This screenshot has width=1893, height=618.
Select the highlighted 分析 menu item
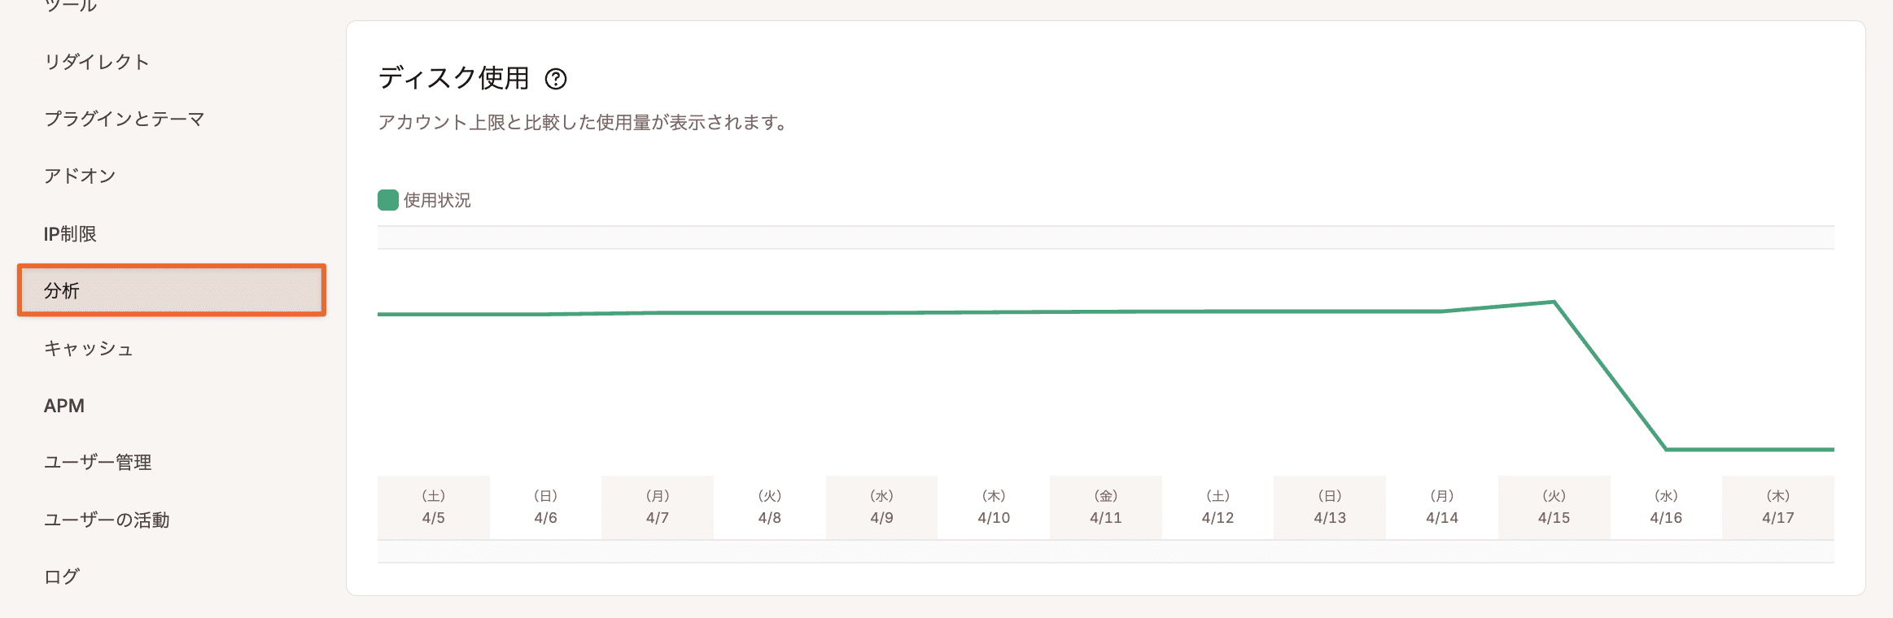(x=172, y=290)
